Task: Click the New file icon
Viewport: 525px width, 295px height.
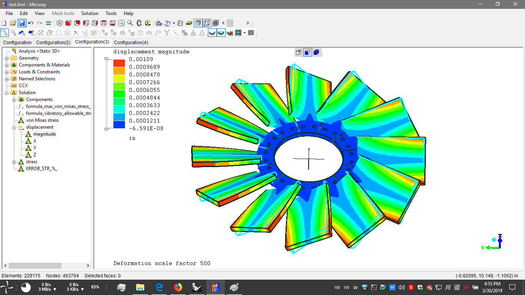Action: (x=4, y=23)
